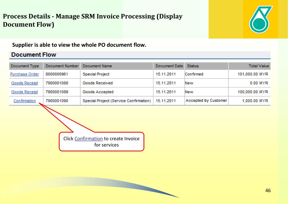Click Confirmation link inside the callout
The image size is (288, 204).
point(89,139)
